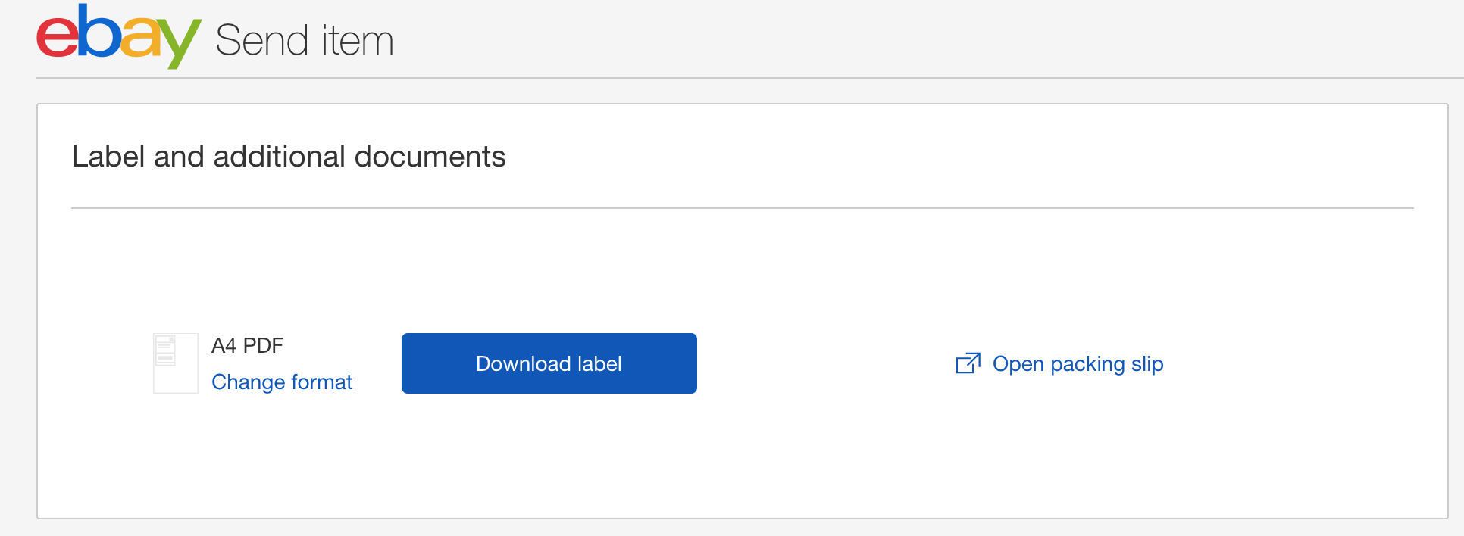
Task: Select the 'Send item' page title
Action: [x=305, y=40]
